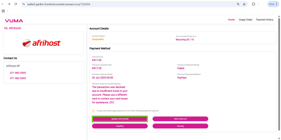Open the Usage Detail tab
This screenshot has width=281, height=140.
[x=245, y=20]
